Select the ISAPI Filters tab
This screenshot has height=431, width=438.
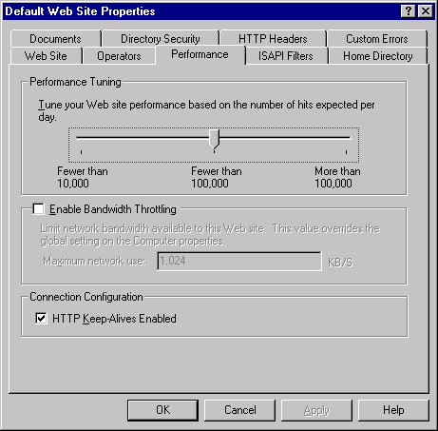pyautogui.click(x=286, y=56)
